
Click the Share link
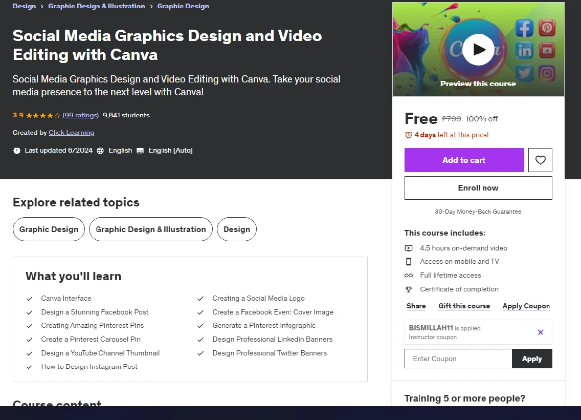(416, 306)
